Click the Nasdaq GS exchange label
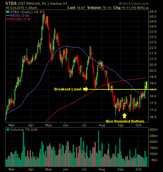 click(59, 4)
